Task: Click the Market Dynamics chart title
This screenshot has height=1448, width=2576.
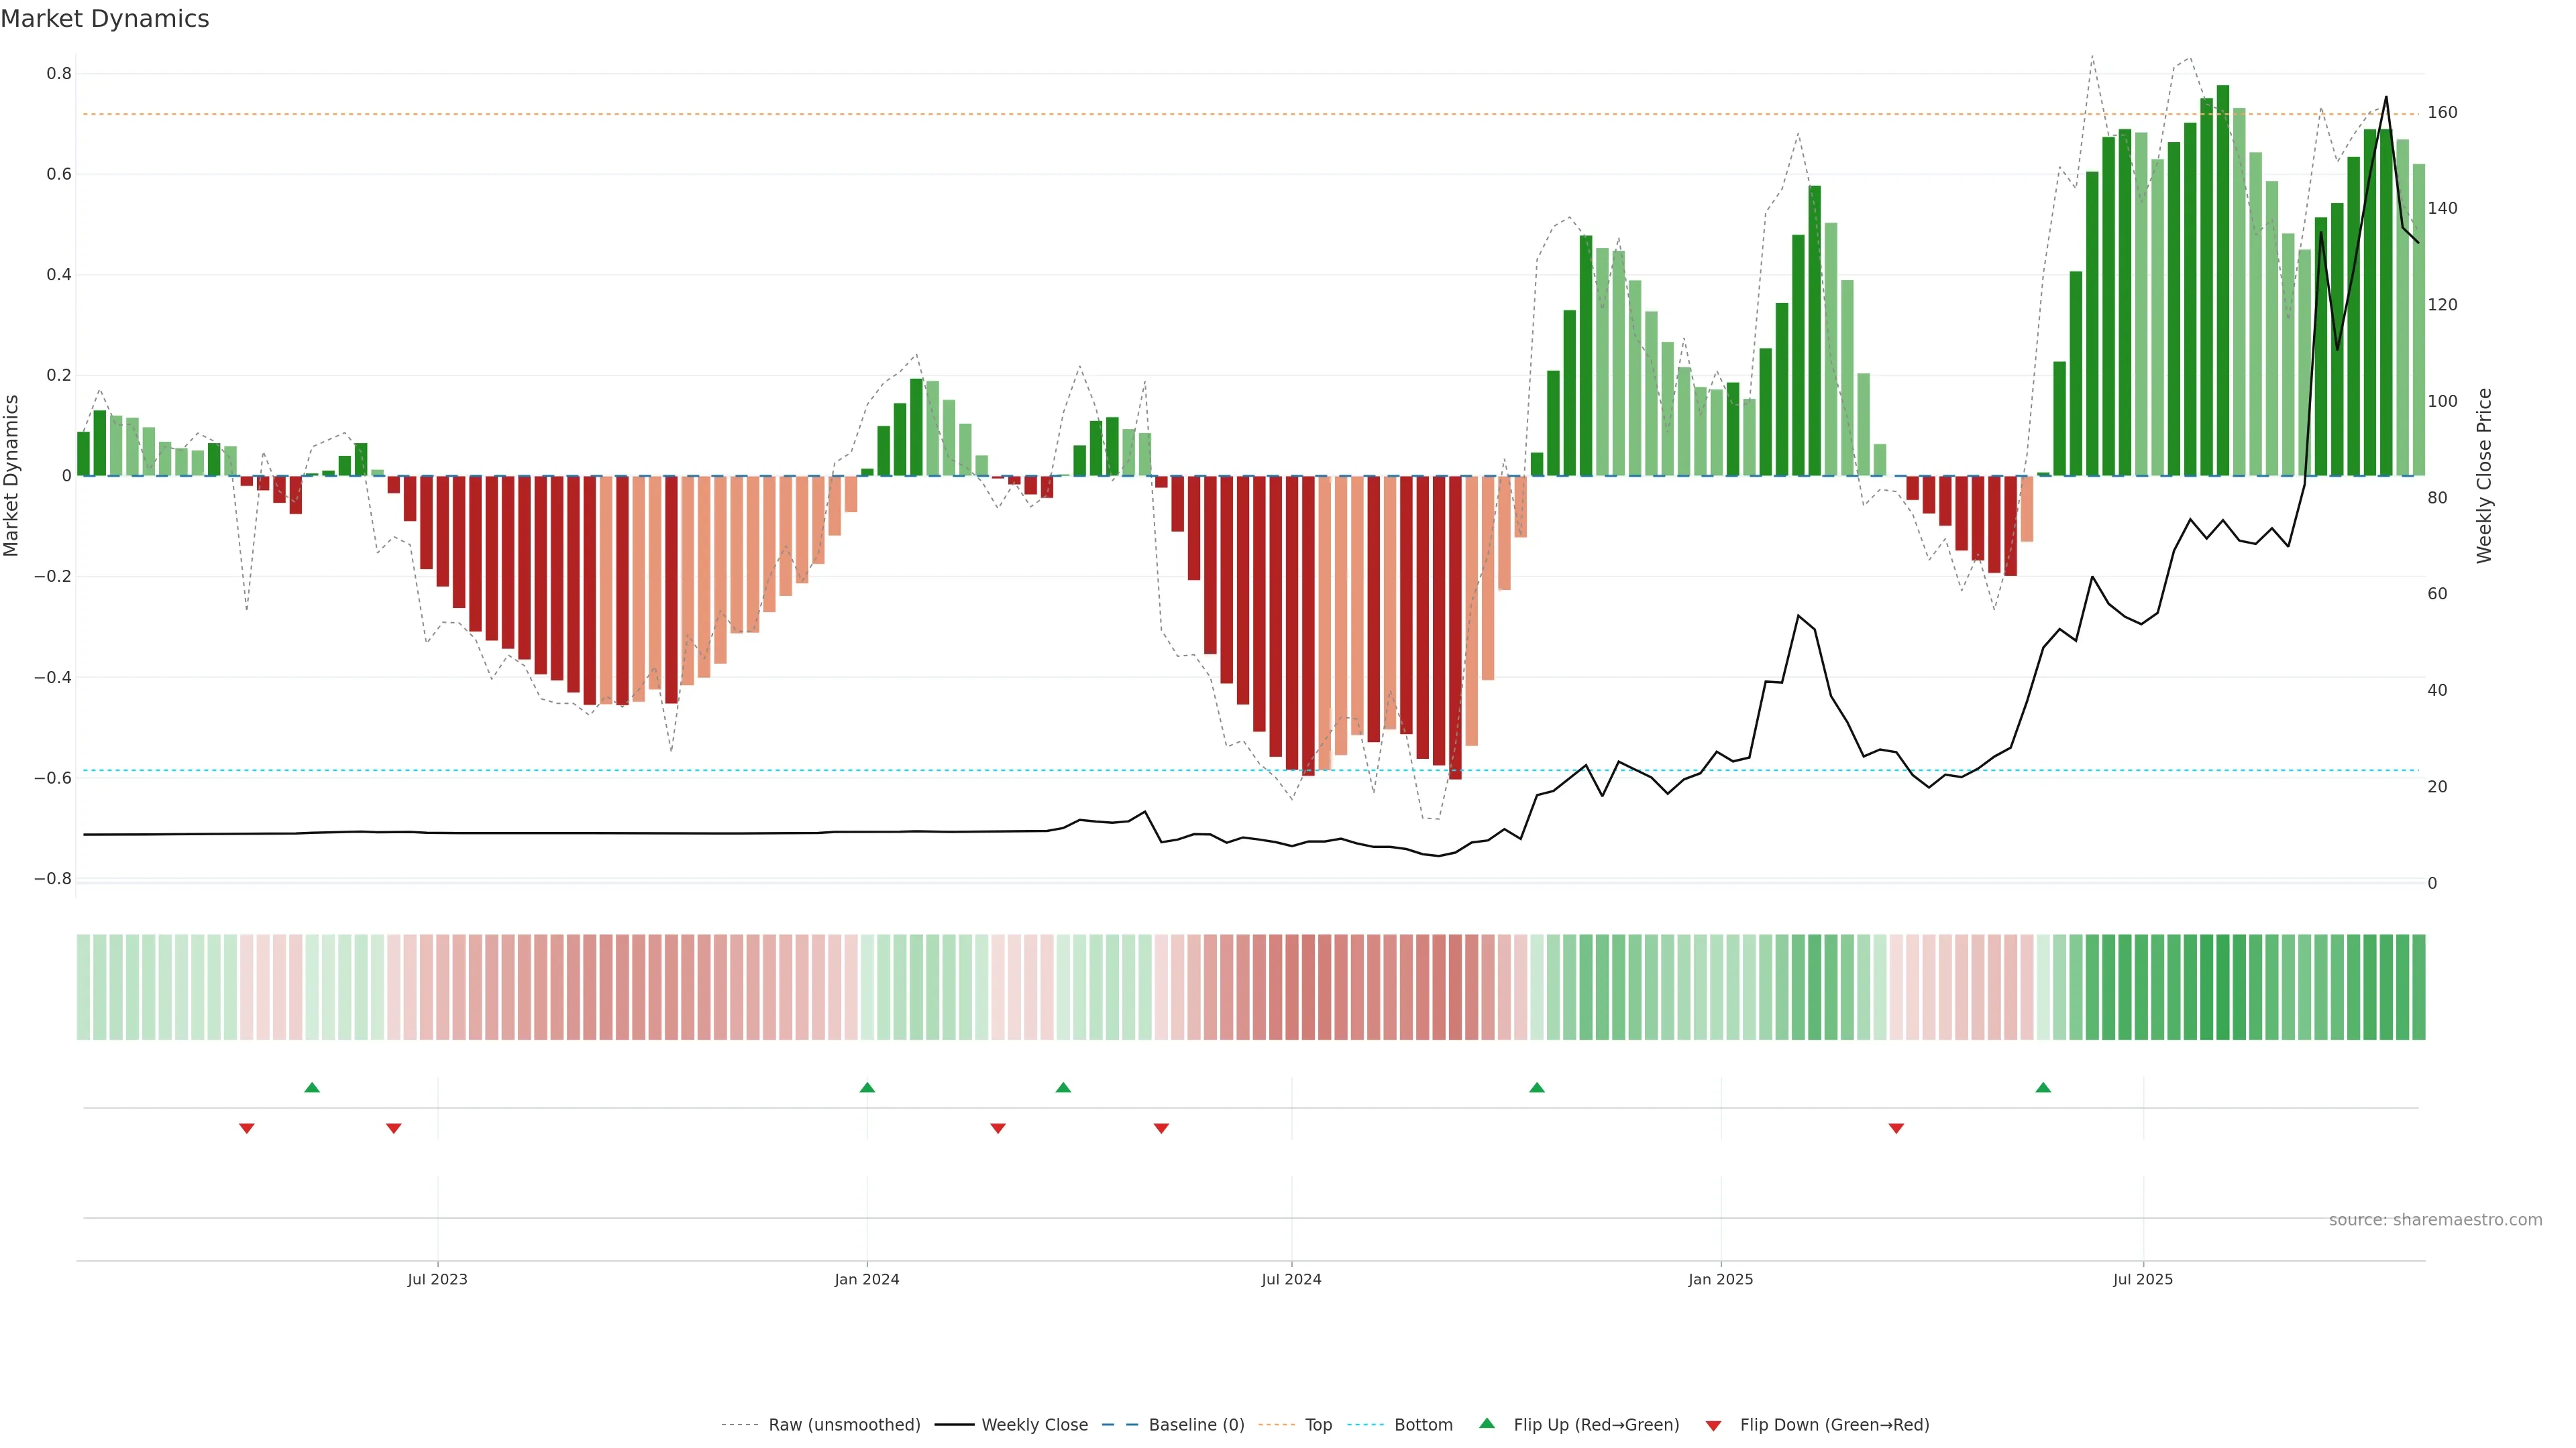Action: tap(105, 19)
